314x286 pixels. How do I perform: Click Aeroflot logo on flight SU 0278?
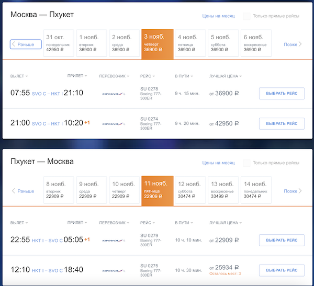point(113,94)
